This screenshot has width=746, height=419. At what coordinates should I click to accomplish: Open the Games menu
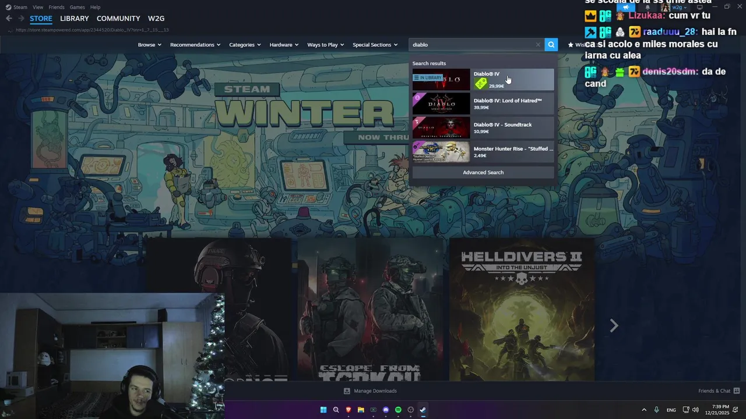(x=78, y=7)
